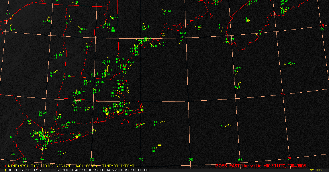329x172 pixels.
Task: Click the 74 longitude label
Action: click(42, 160)
